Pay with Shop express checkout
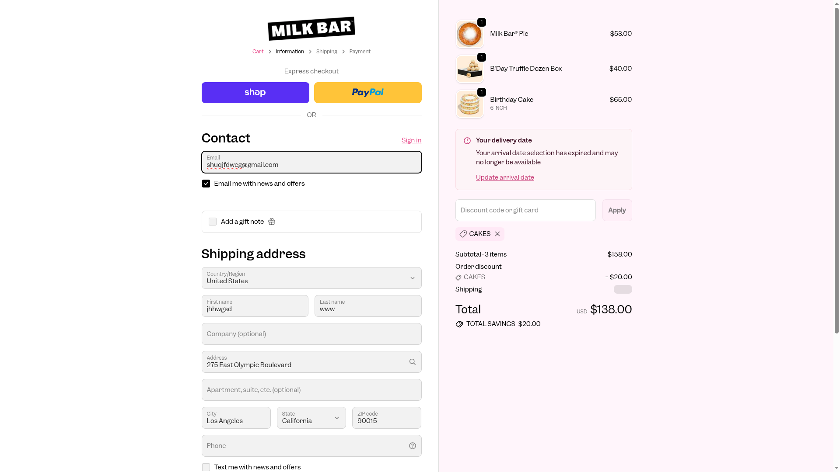 (255, 93)
